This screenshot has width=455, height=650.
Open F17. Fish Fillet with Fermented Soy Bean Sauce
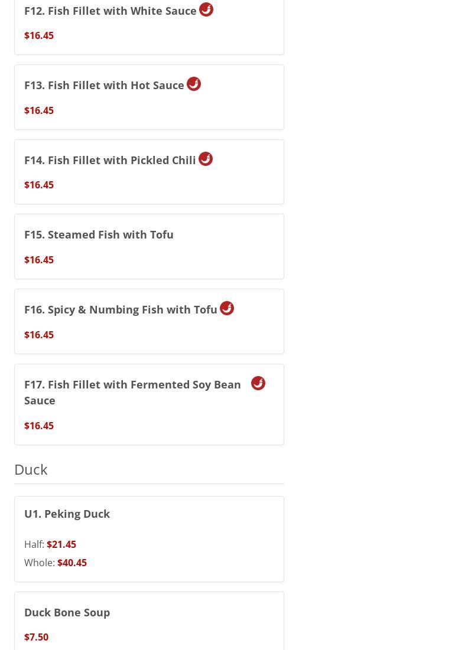tap(149, 404)
